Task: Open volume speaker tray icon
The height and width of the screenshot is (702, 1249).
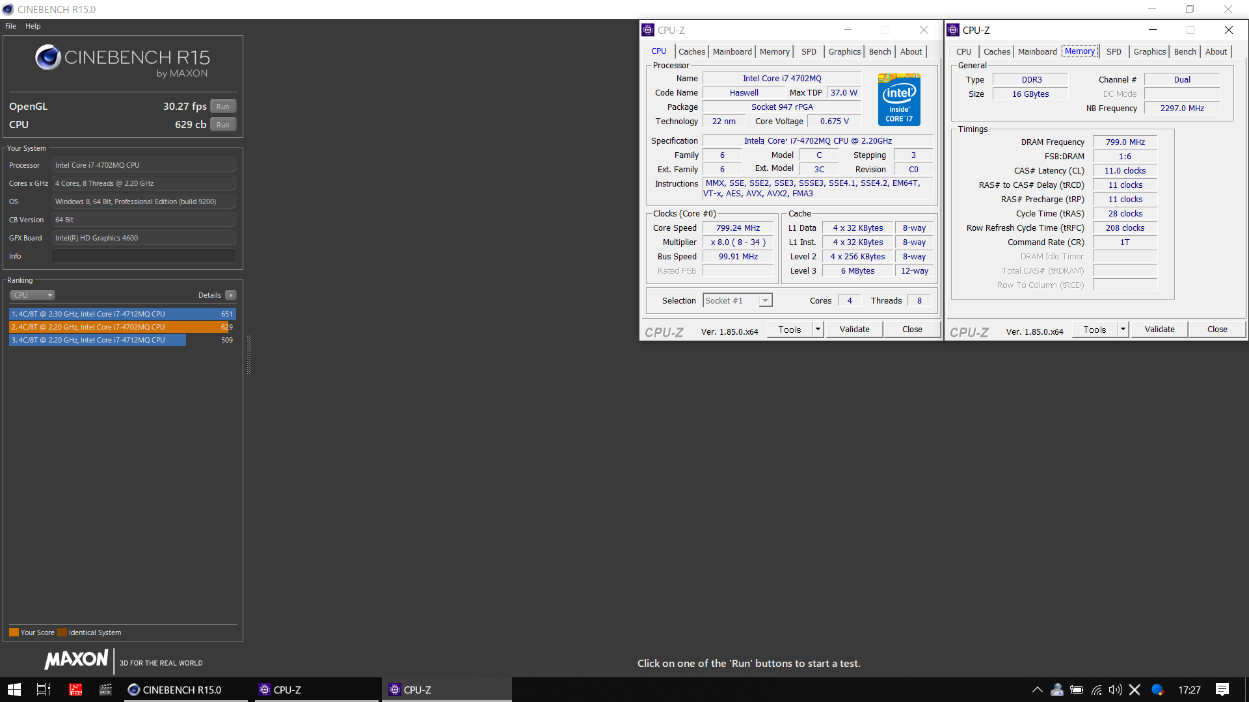Action: pos(1116,690)
